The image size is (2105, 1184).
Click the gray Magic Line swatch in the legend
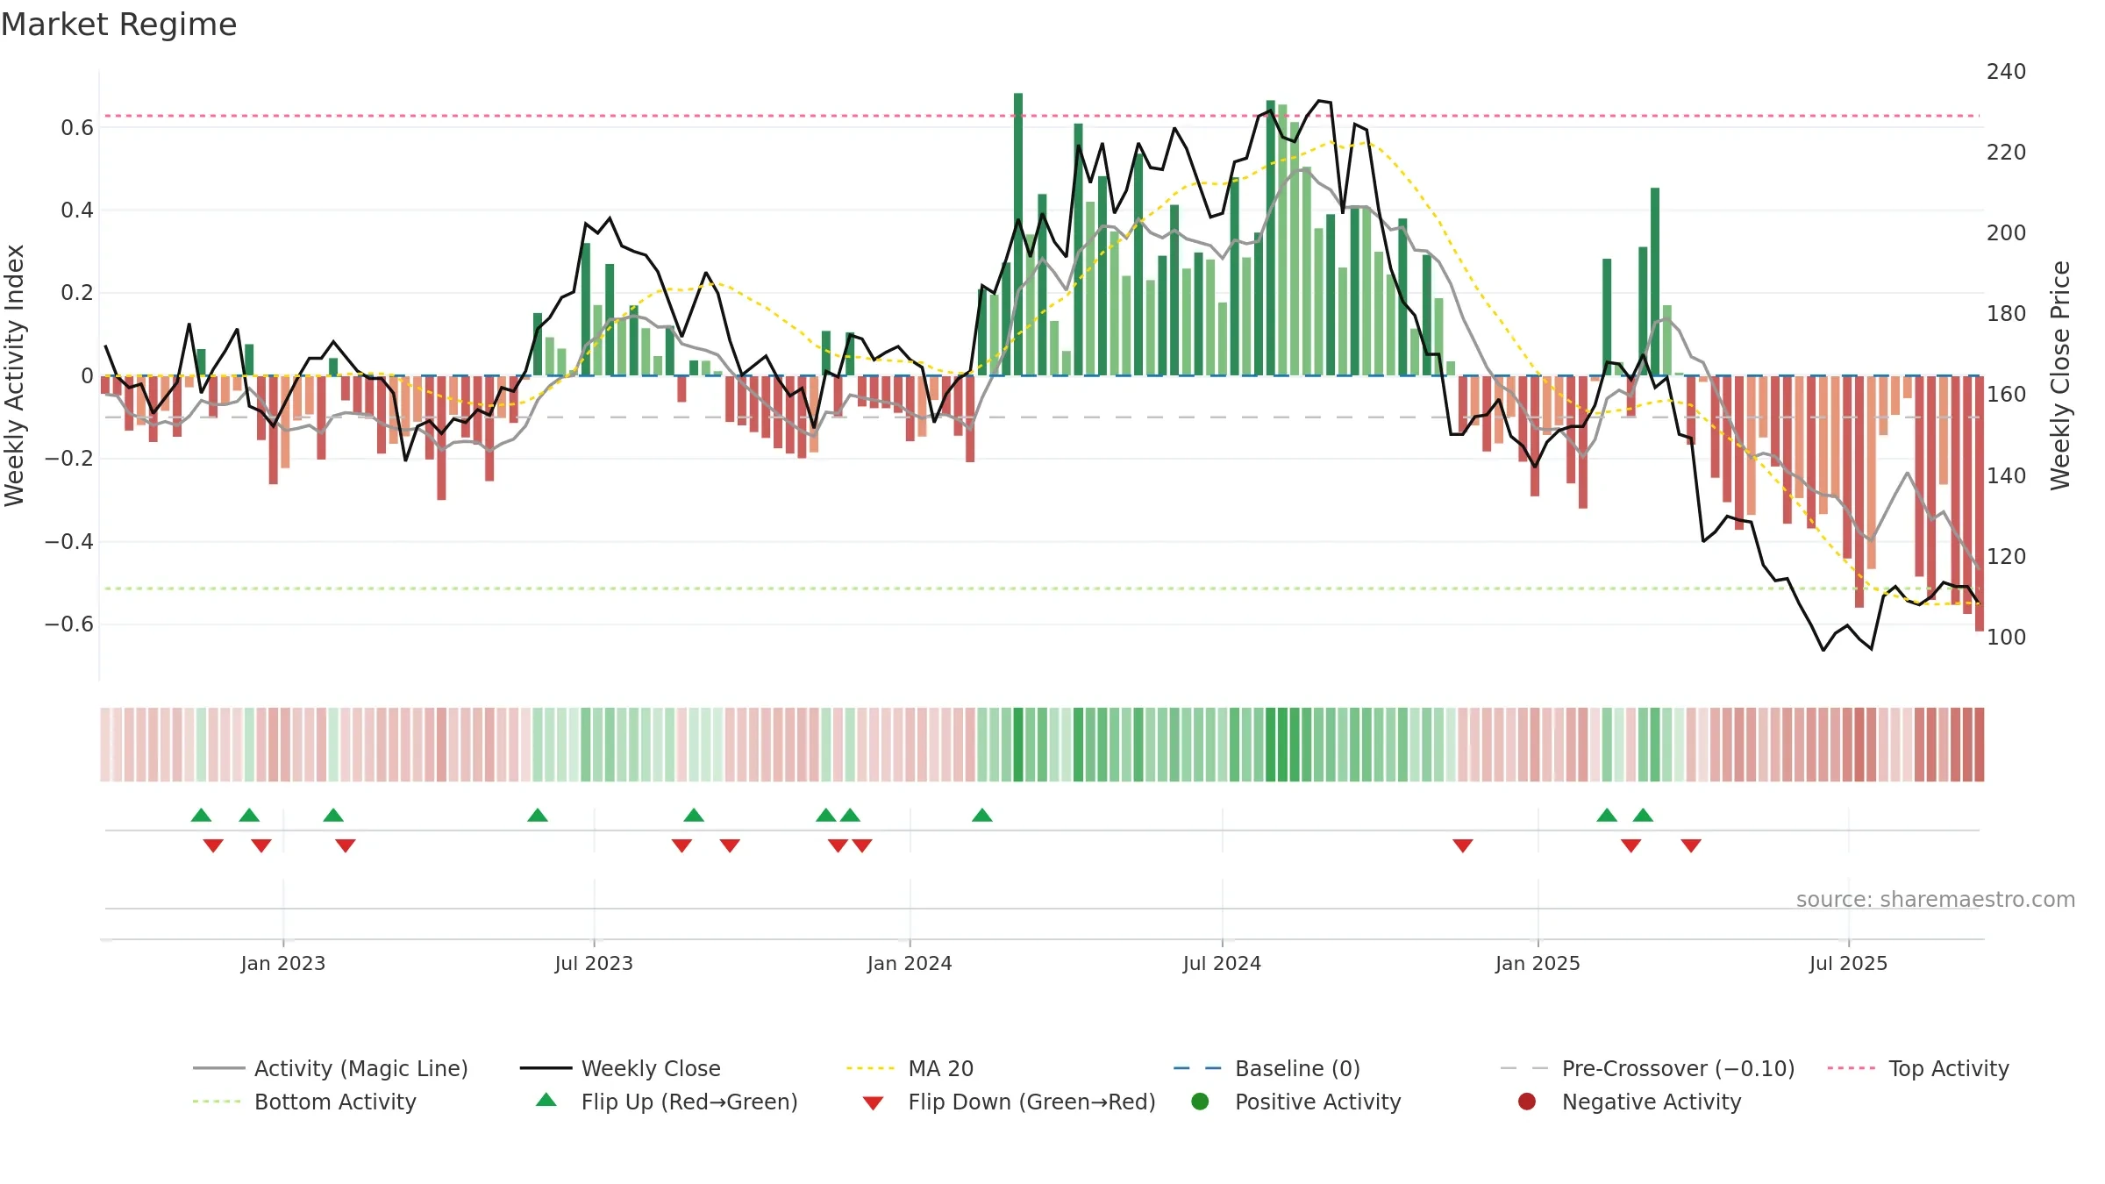(218, 1068)
